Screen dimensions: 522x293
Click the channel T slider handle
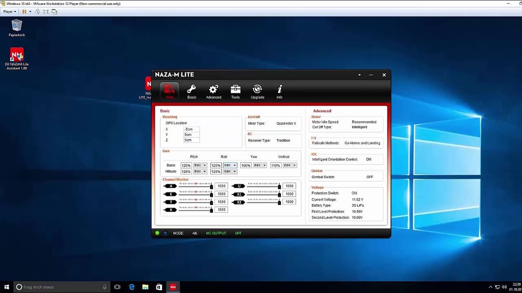click(211, 202)
